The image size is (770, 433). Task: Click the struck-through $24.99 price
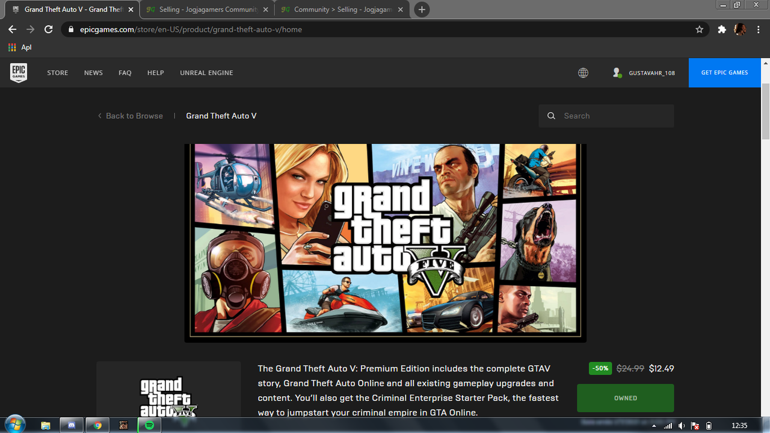(630, 369)
